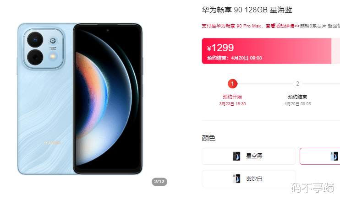
Task: Click the 星空黑 phone thumbnail icon
Action: click(236, 156)
